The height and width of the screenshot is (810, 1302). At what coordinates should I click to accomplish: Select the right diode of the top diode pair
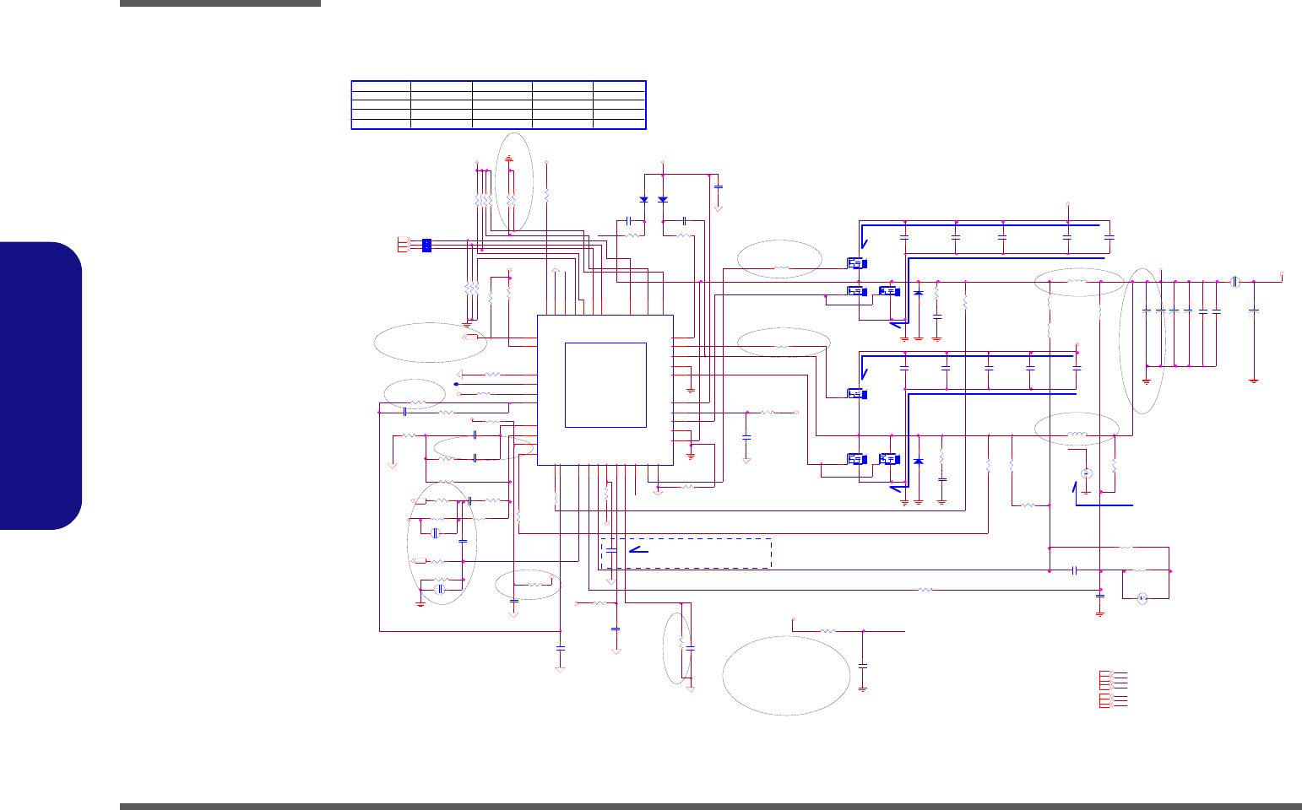pos(662,200)
